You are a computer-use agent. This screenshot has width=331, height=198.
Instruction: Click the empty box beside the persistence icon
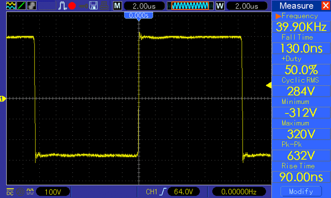click(47, 5)
